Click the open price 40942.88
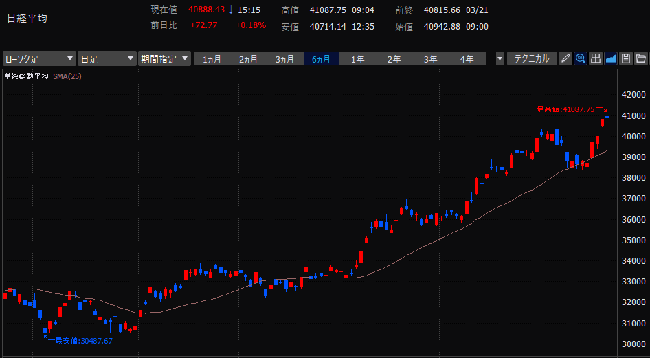Screen dimensions: 650x358 coord(442,27)
